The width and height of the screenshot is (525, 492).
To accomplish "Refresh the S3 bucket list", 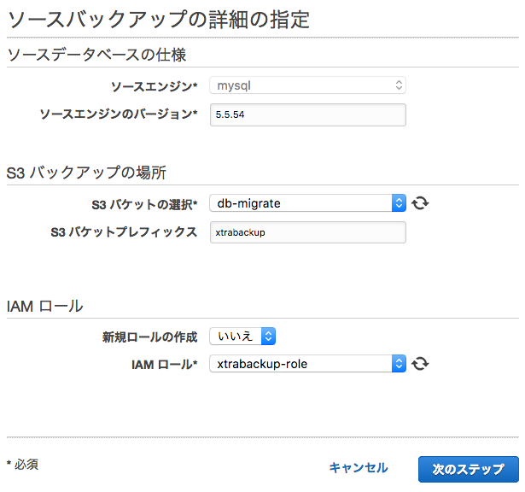I will click(420, 203).
